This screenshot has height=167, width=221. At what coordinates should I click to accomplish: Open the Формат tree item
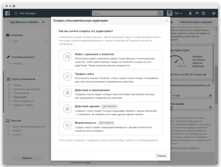click(17, 130)
